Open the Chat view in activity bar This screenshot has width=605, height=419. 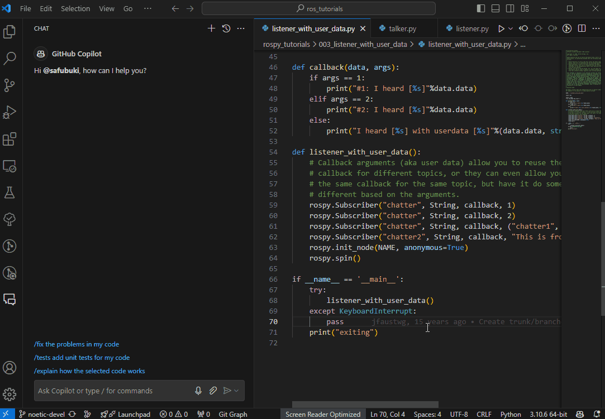tap(9, 300)
